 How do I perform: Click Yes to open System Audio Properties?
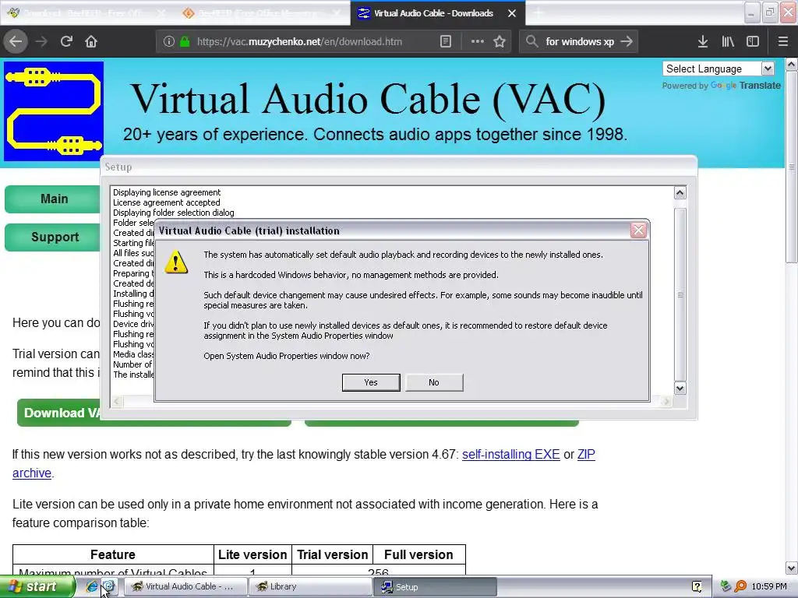click(371, 382)
